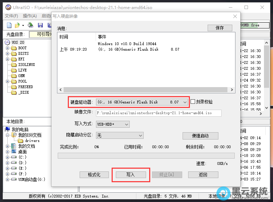Enable the 刻录校验 checkbox
273x202 pixels.
[x=193, y=102]
